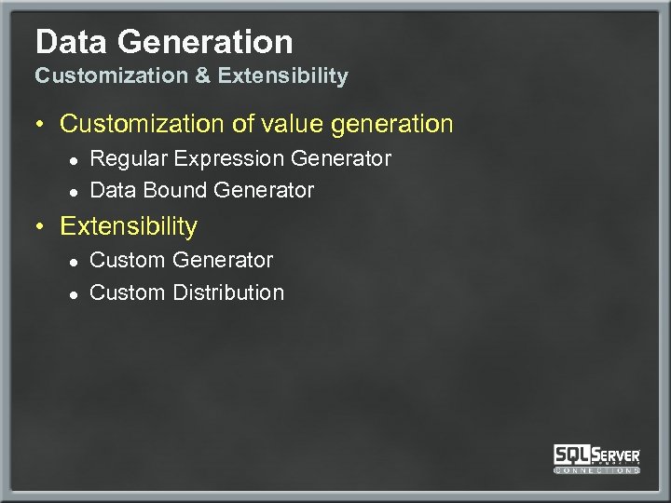Select the Data Bound Generator line
671x503 pixels.
[201, 191]
